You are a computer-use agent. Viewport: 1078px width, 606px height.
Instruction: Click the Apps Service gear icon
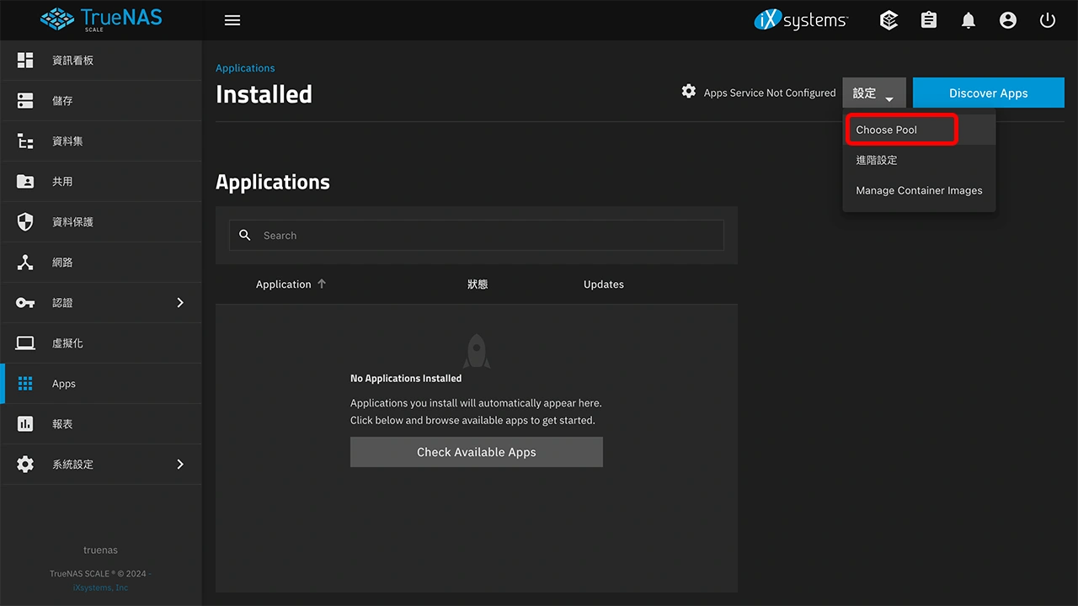(x=689, y=92)
